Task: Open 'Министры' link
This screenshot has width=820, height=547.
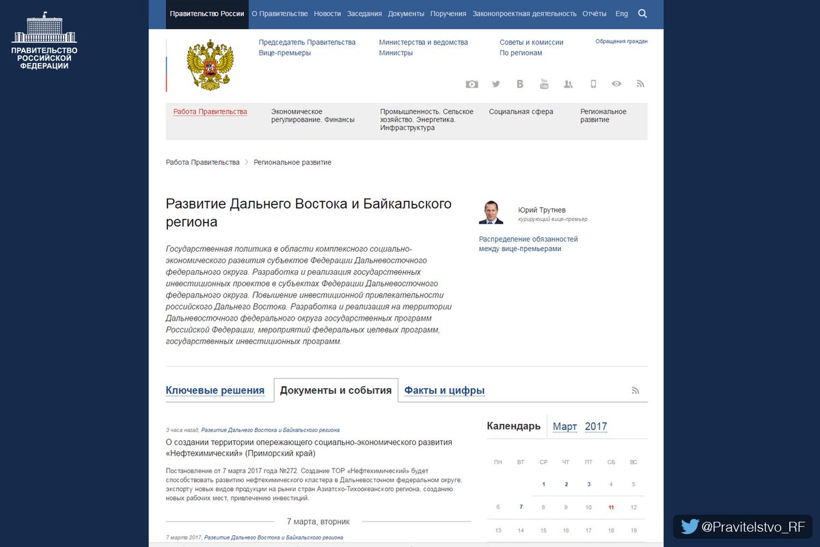Action: click(x=396, y=53)
